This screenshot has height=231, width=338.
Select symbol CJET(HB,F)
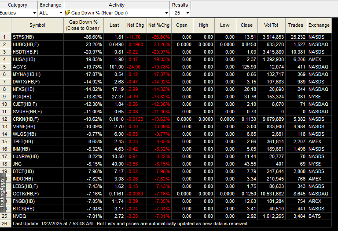tap(25, 104)
